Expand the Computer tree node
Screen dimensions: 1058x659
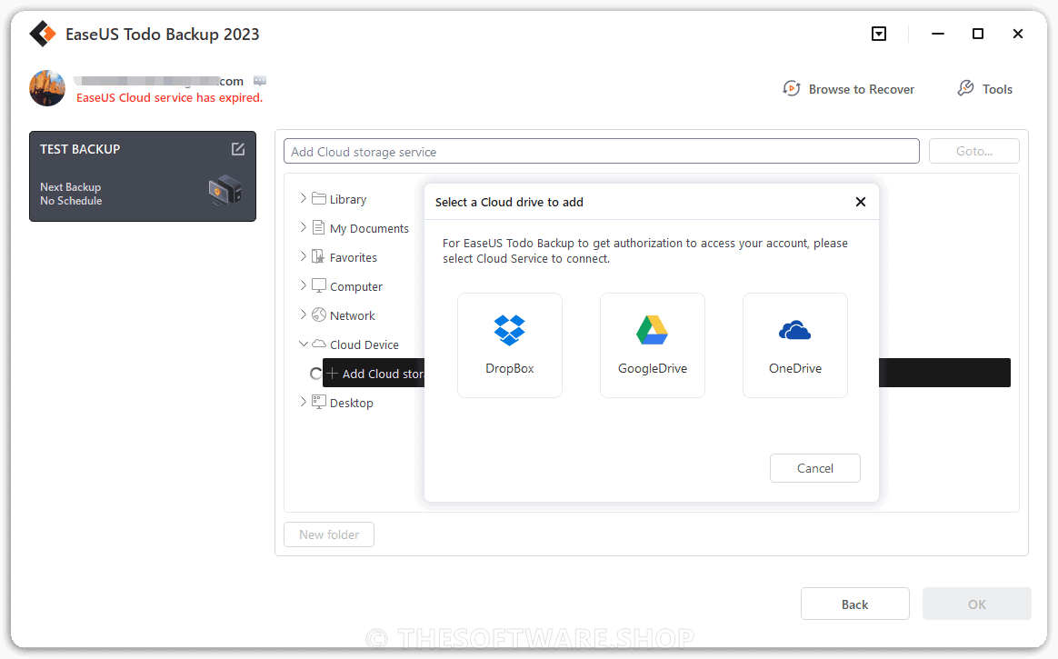[303, 285]
